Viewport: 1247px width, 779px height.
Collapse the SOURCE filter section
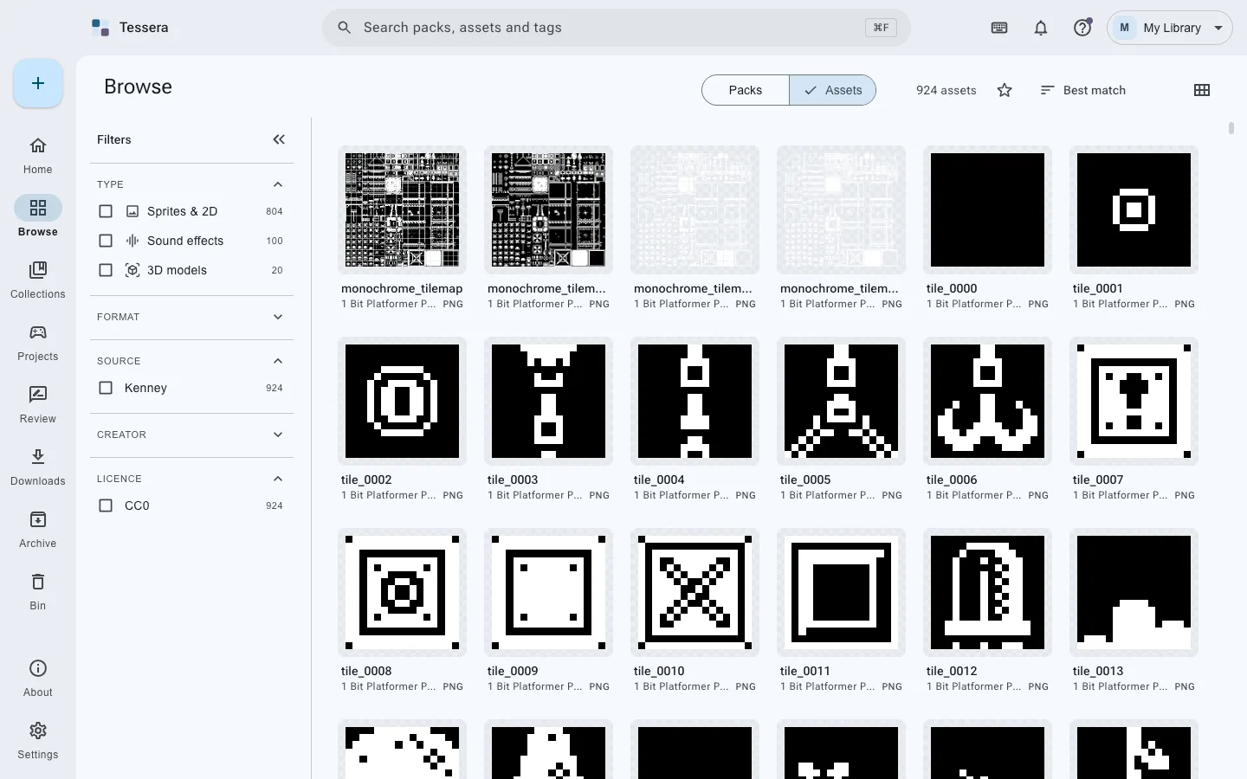278,361
